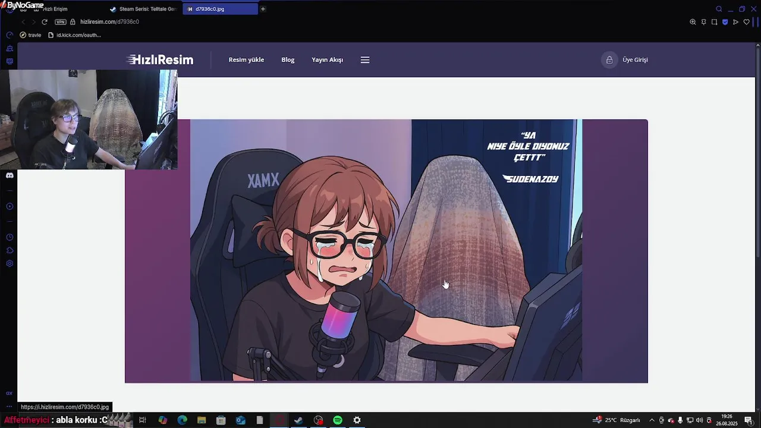Viewport: 761px width, 428px height.
Task: Open Discord in the browser sidebar
Action: pos(10,175)
